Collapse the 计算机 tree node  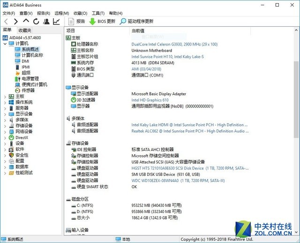[5, 44]
